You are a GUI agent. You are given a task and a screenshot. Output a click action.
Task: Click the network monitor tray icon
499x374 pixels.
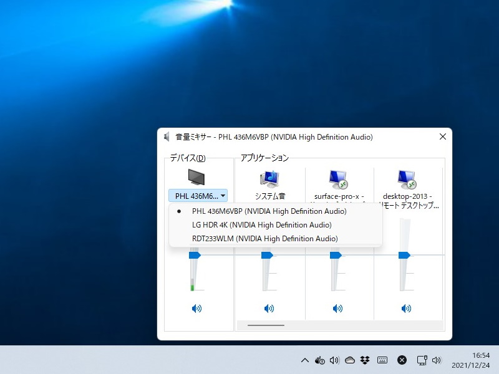point(422,360)
